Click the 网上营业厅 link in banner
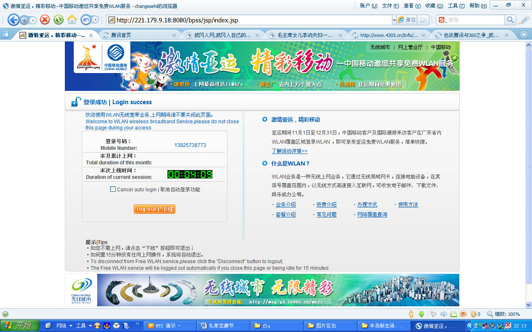532x332 pixels. click(x=410, y=47)
